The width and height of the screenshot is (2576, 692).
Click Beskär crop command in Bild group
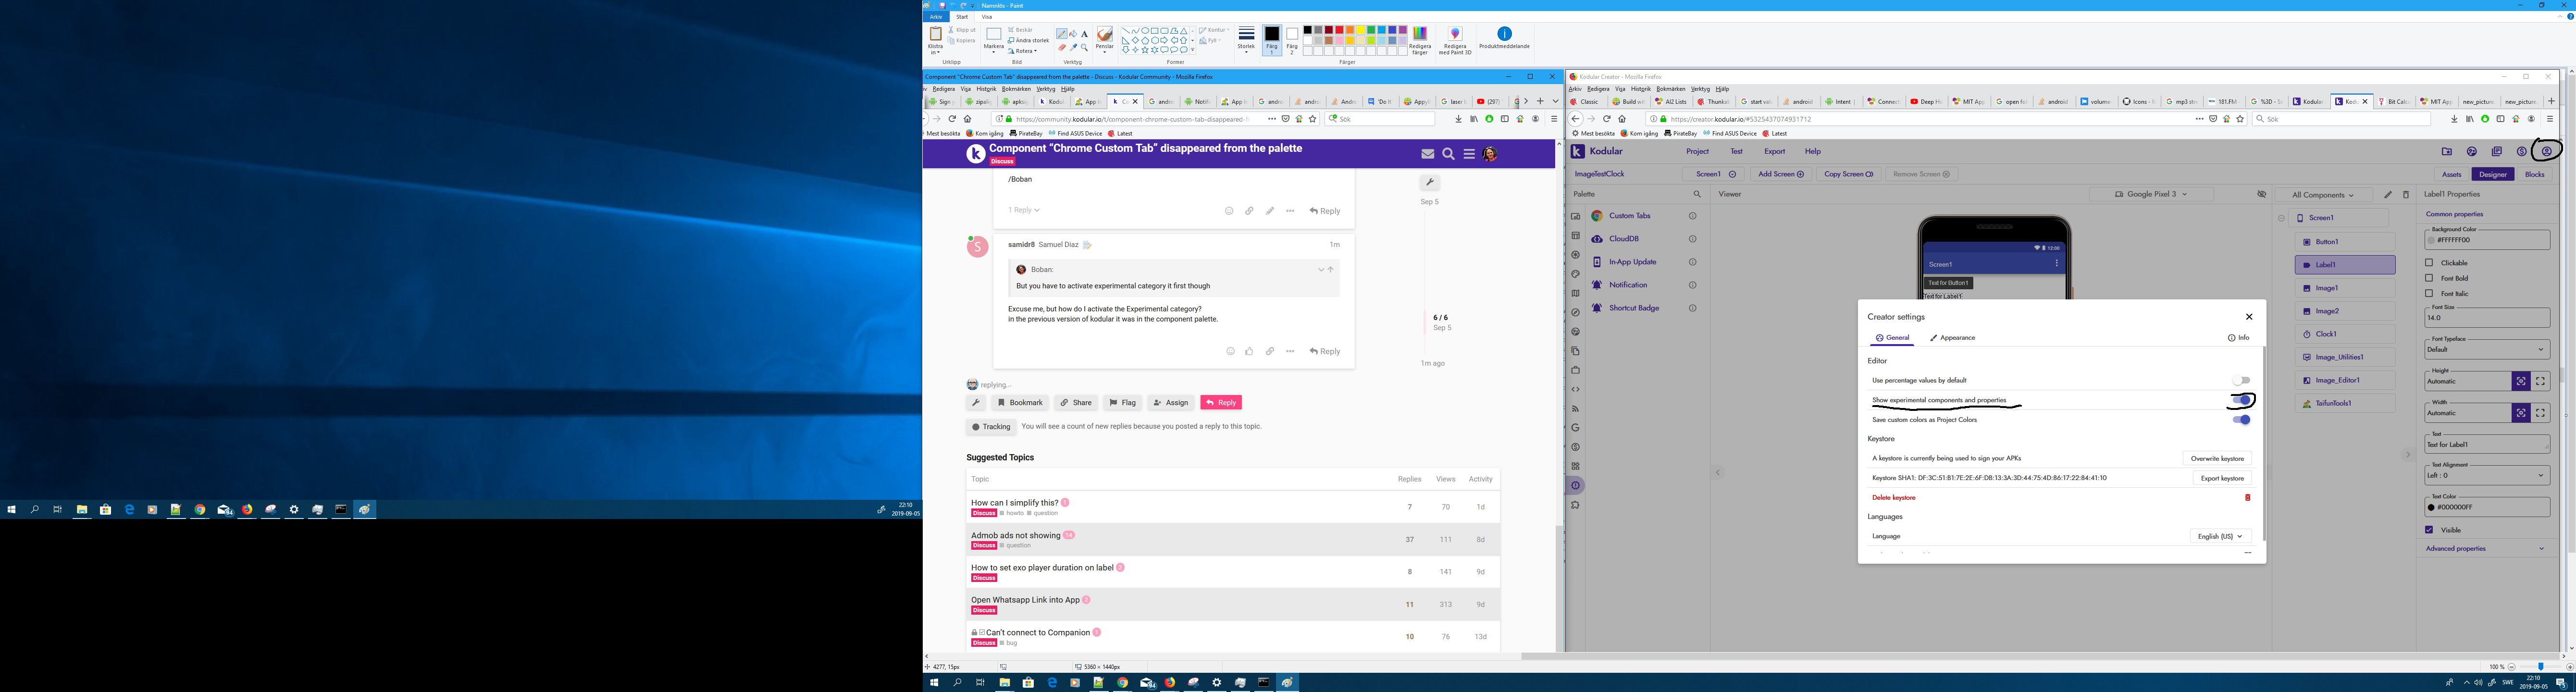point(1021,30)
